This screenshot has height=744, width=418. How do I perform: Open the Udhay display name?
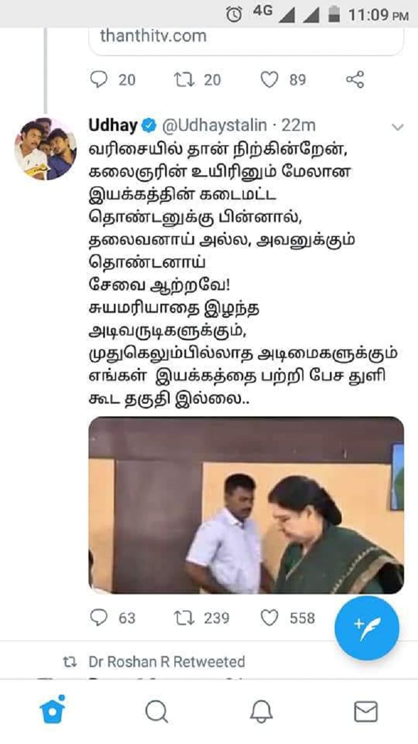tap(113, 126)
